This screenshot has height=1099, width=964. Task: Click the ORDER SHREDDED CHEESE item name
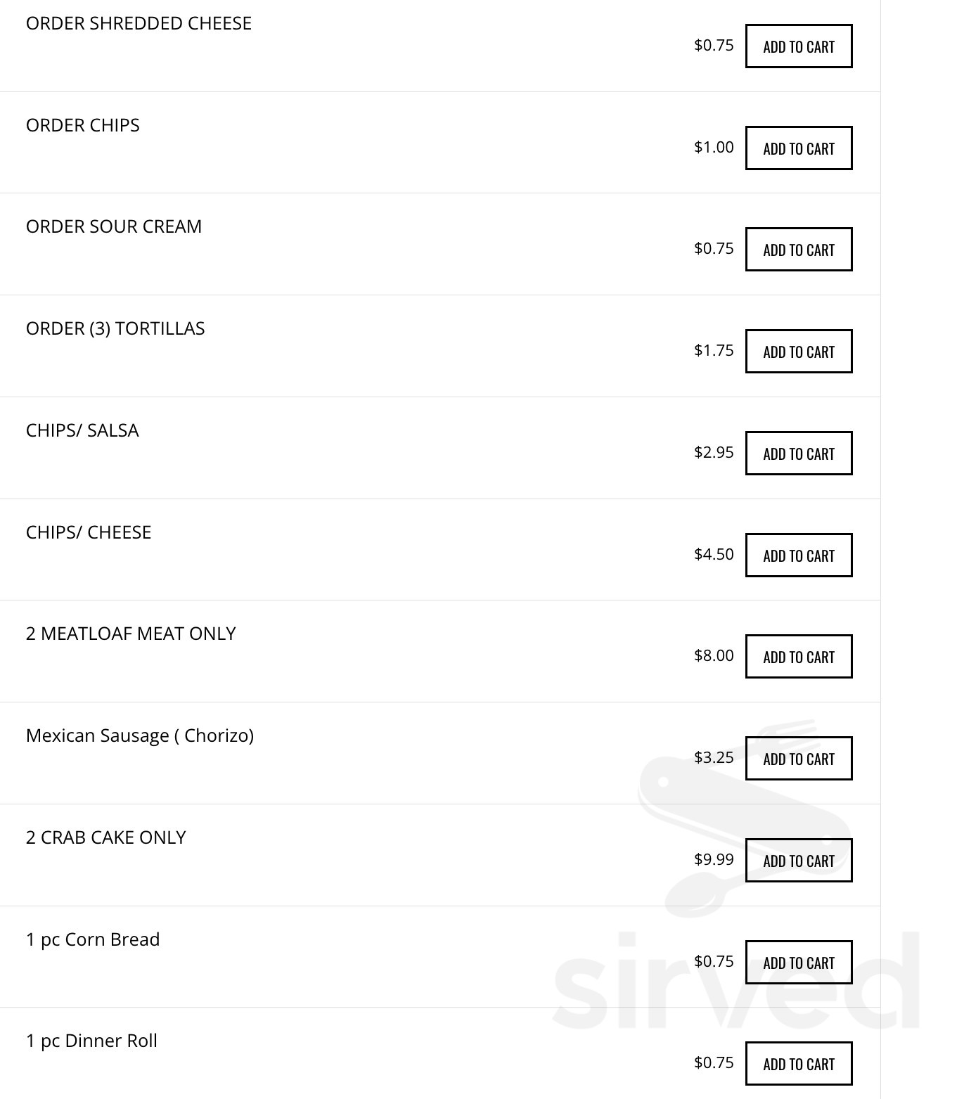click(x=139, y=23)
